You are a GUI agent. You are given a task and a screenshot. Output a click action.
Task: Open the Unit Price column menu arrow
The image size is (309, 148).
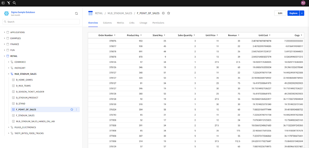click(x=217, y=35)
